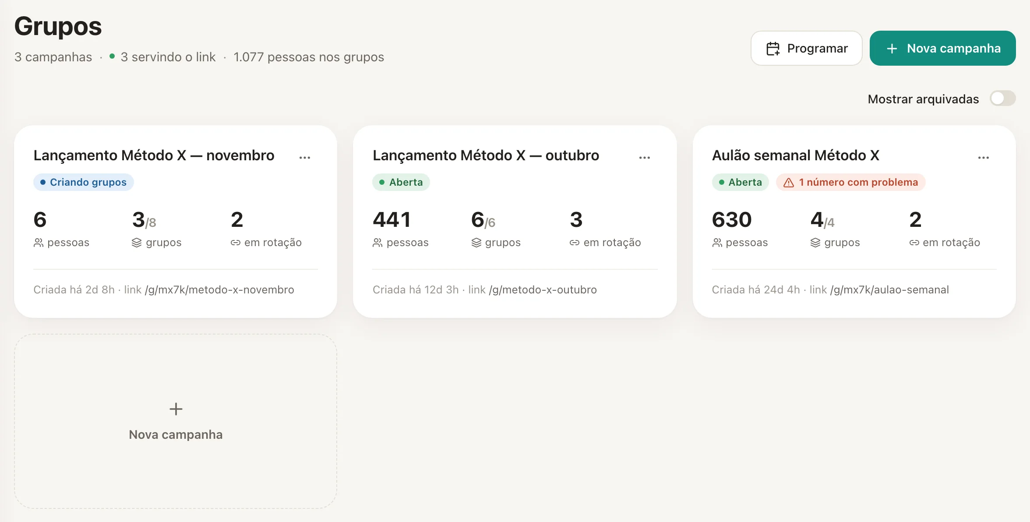1030x522 pixels.
Task: Open options menu for Lançamento Método X — outubro
Action: point(644,157)
